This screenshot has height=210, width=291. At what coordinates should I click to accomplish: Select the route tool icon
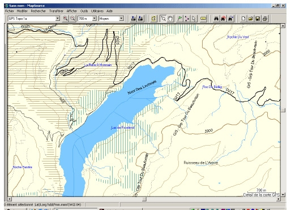coord(187,19)
